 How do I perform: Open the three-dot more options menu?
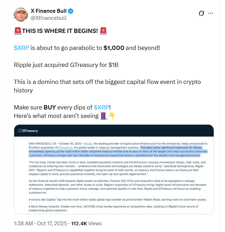[x=210, y=13]
